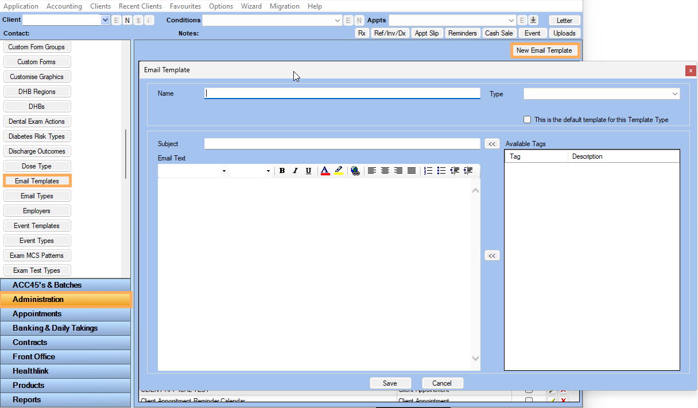Toggle bold formatting in email editor

coord(282,171)
